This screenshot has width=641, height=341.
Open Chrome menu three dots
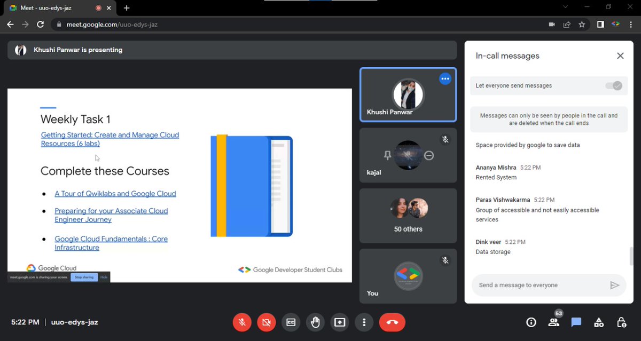(x=631, y=24)
